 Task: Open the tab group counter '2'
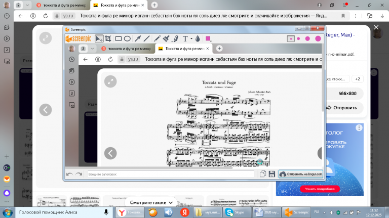click(18, 5)
